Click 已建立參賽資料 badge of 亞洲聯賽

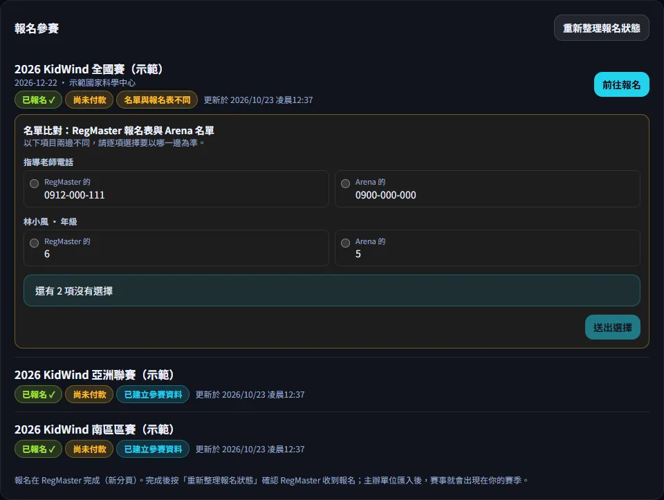[x=153, y=395]
